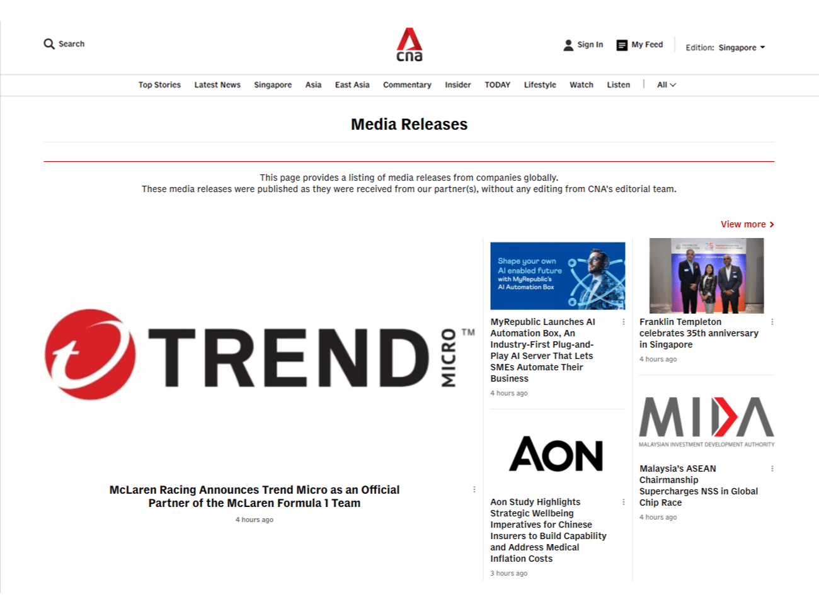This screenshot has height=614, width=819.
Task: Open three-dot menu for Malaysia's ASEAN article
Action: pyautogui.click(x=772, y=469)
